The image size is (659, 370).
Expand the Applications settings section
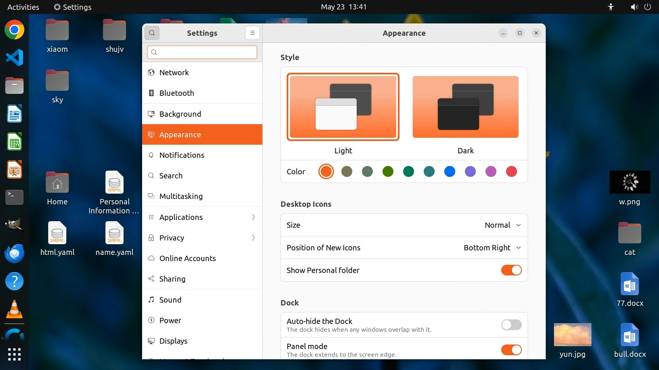click(x=202, y=217)
